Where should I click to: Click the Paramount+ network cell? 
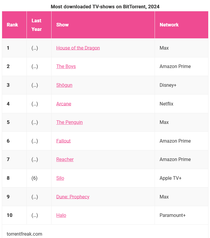(x=172, y=215)
